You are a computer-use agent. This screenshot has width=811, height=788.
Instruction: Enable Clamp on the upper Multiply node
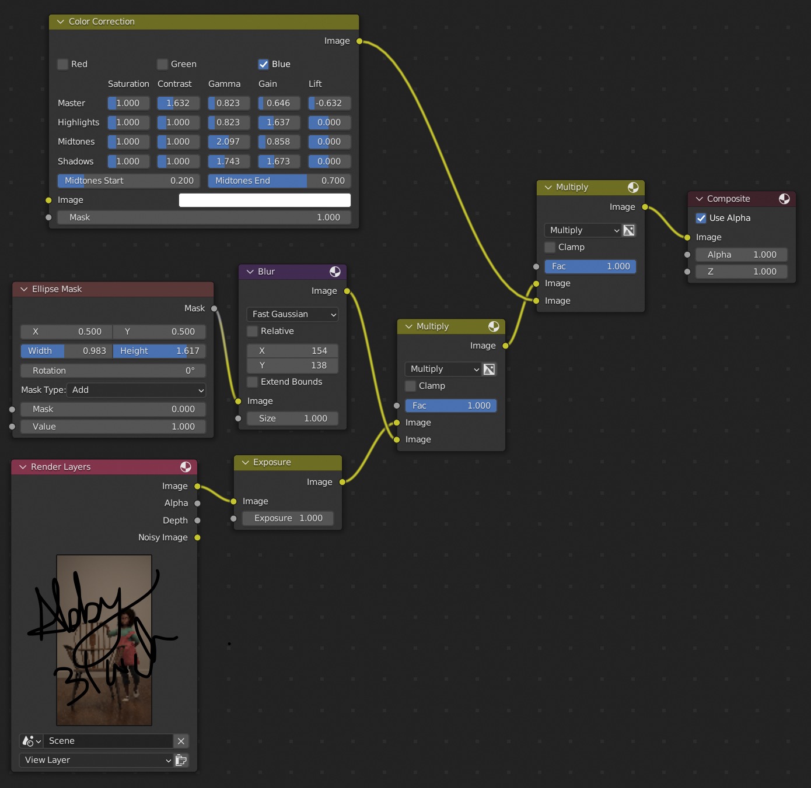tap(549, 247)
